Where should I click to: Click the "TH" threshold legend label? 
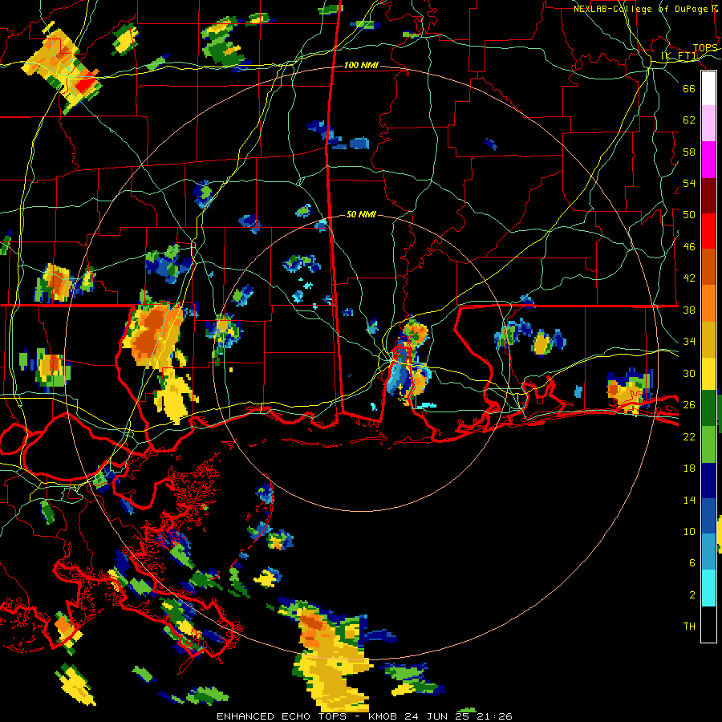(689, 626)
